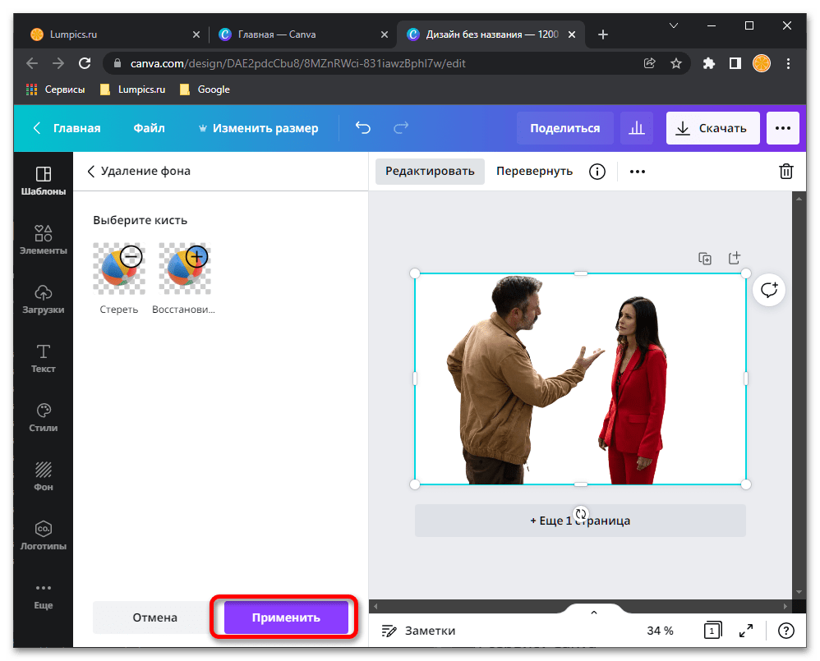820x661 pixels.
Task: Delete the element with trash icon
Action: click(785, 172)
